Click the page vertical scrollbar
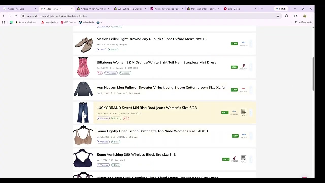Image resolution: width=325 pixels, height=183 pixels. tap(313, 74)
